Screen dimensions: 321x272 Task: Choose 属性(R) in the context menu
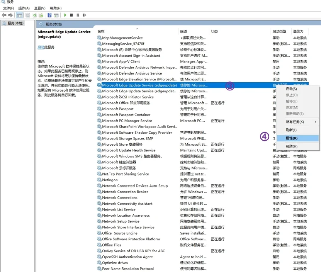tap(298, 138)
